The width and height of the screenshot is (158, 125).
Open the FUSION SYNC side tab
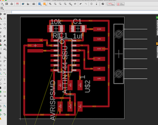pyautogui.click(x=157, y=50)
